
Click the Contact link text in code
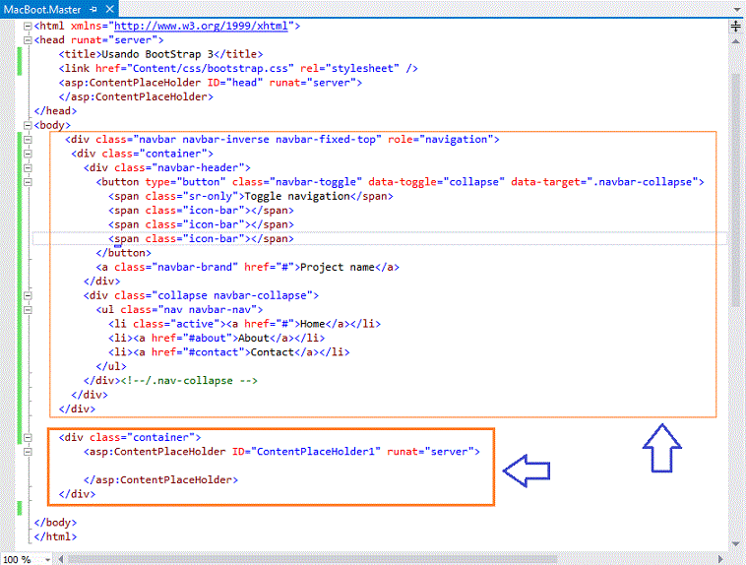273,352
